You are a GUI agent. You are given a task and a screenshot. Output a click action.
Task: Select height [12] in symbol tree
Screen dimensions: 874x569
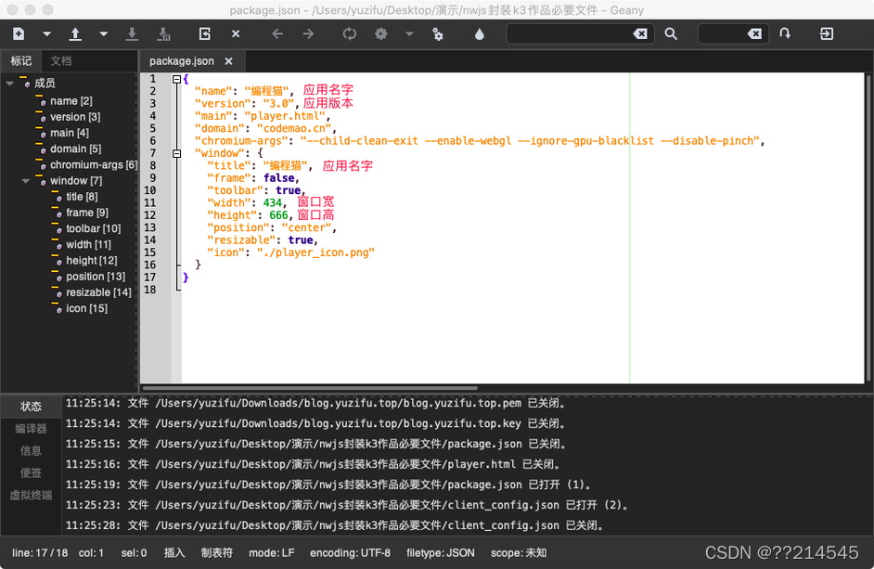(92, 261)
